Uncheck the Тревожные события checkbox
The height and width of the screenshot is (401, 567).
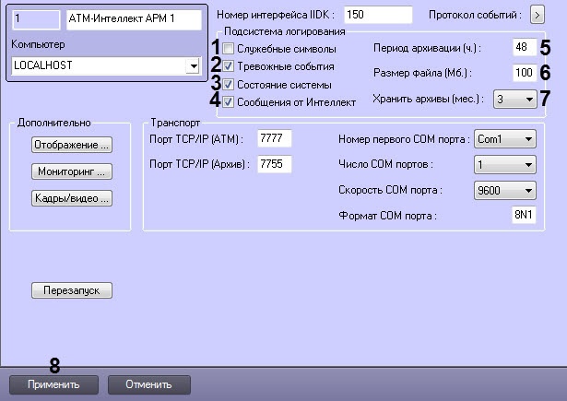229,66
